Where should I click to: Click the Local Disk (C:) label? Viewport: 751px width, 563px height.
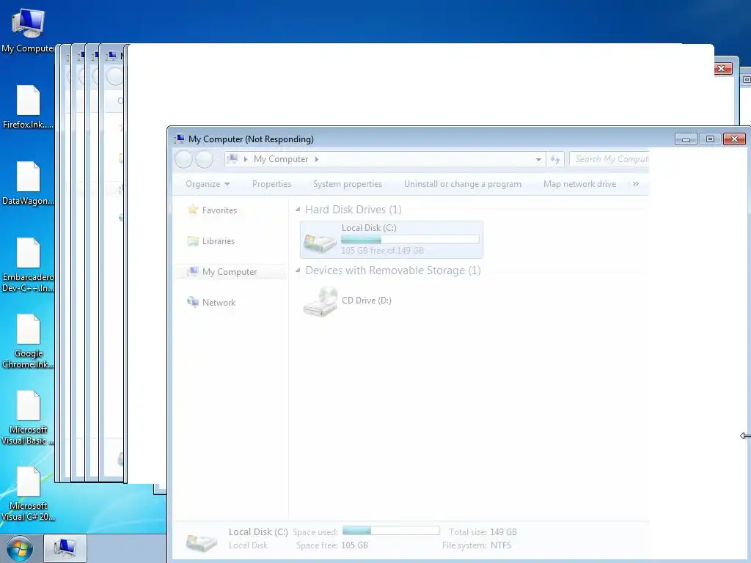point(369,228)
